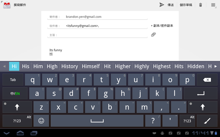Tap the period key

179,107
